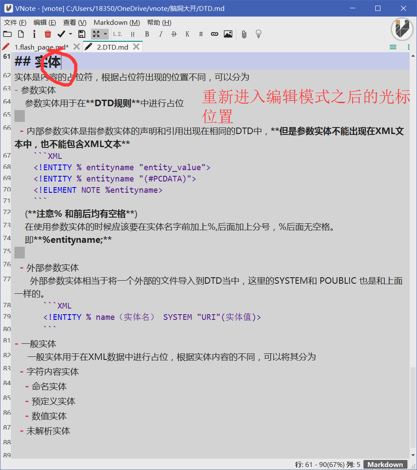
Task: Save note with the floppy disk icon
Action: (81, 34)
